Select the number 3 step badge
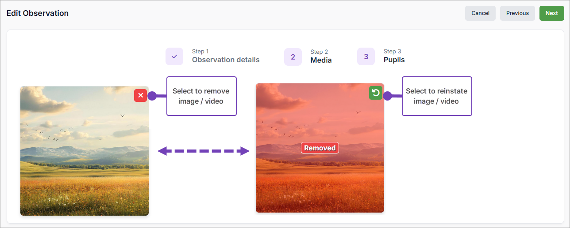Viewport: 570px width, 228px height. point(366,56)
